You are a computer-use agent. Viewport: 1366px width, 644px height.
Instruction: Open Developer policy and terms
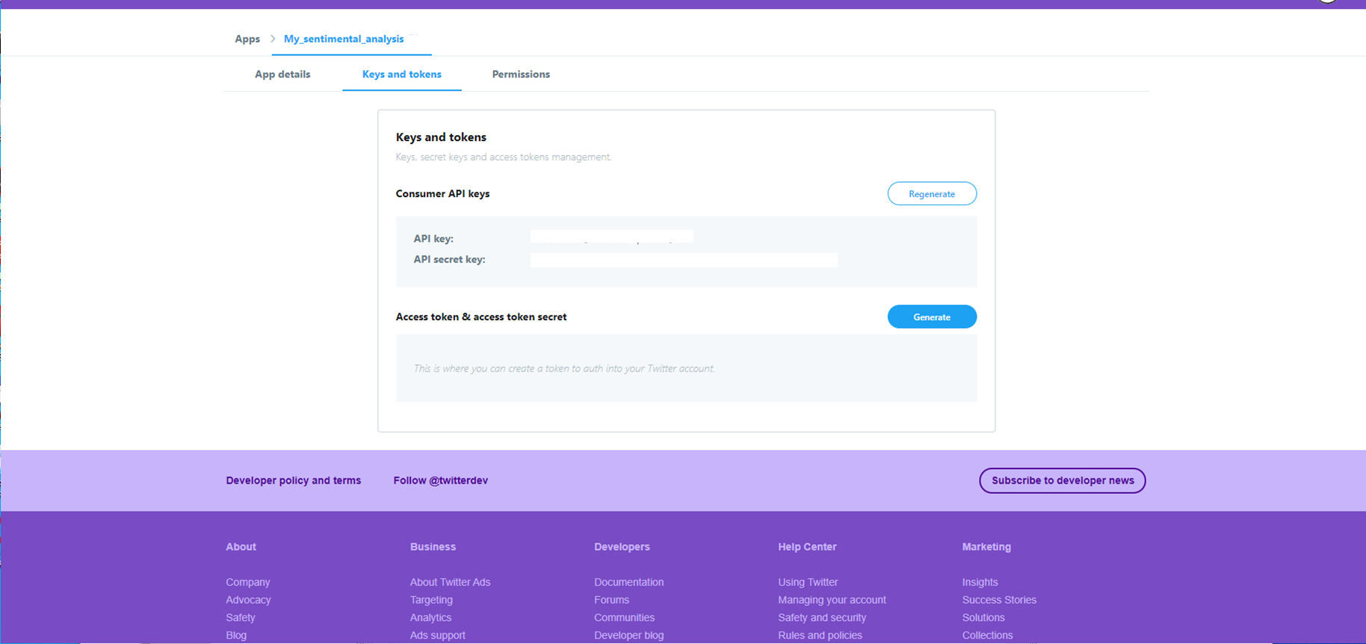[294, 481]
